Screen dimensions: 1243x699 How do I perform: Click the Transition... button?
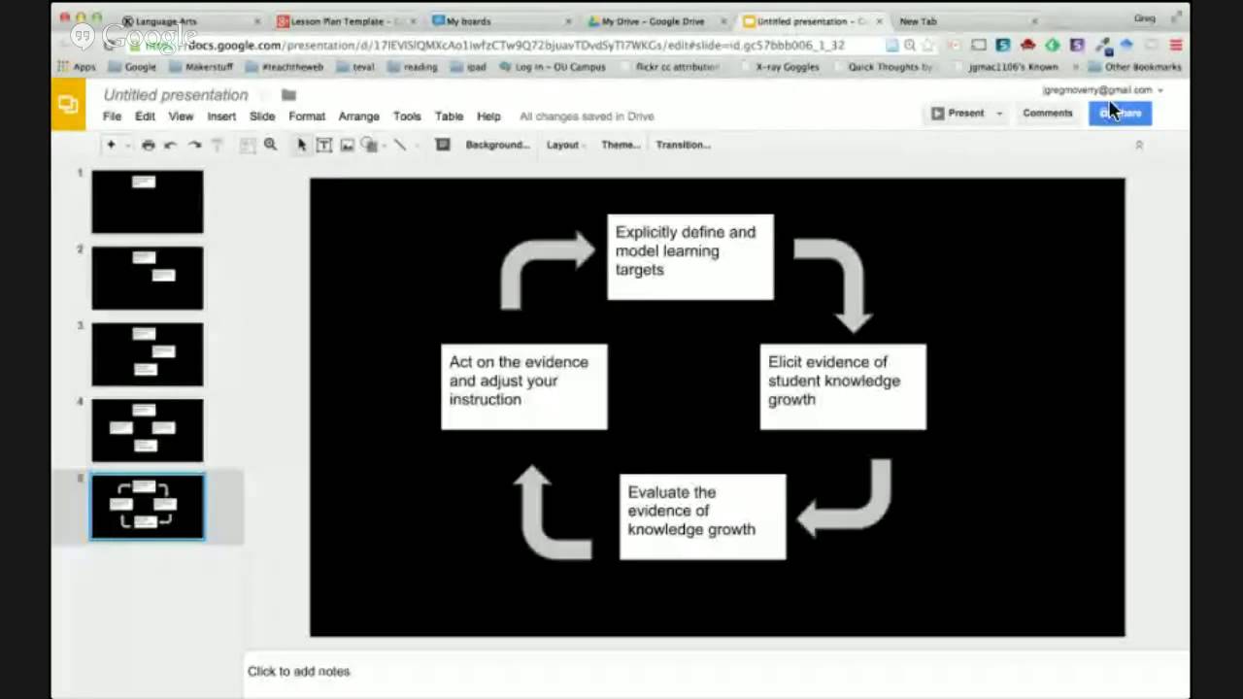click(x=683, y=145)
